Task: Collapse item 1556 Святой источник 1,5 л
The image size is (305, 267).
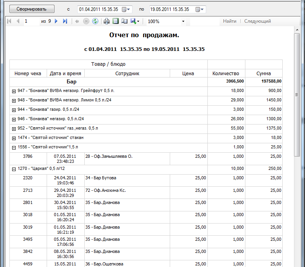Action: pyautogui.click(x=14, y=148)
